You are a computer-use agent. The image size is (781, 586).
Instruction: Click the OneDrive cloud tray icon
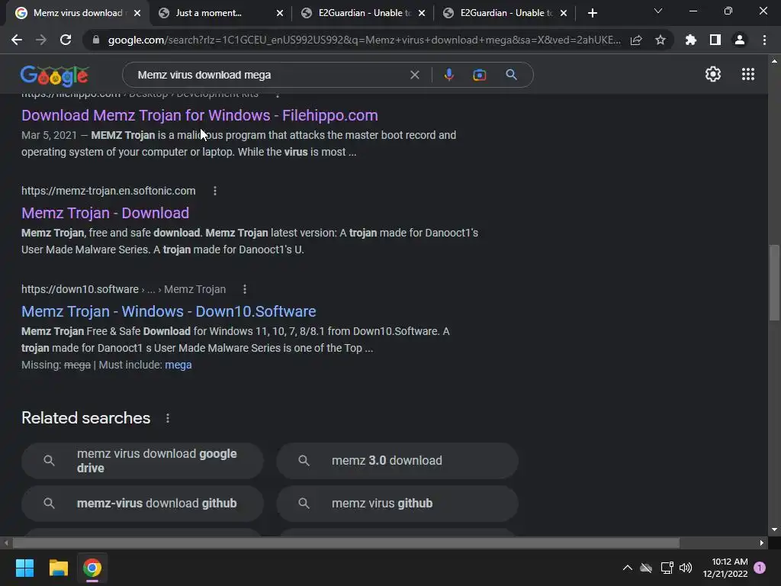[x=646, y=568]
